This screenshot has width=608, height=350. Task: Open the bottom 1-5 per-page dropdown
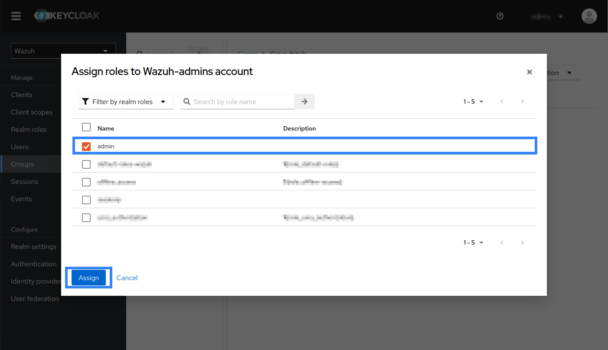pos(473,242)
